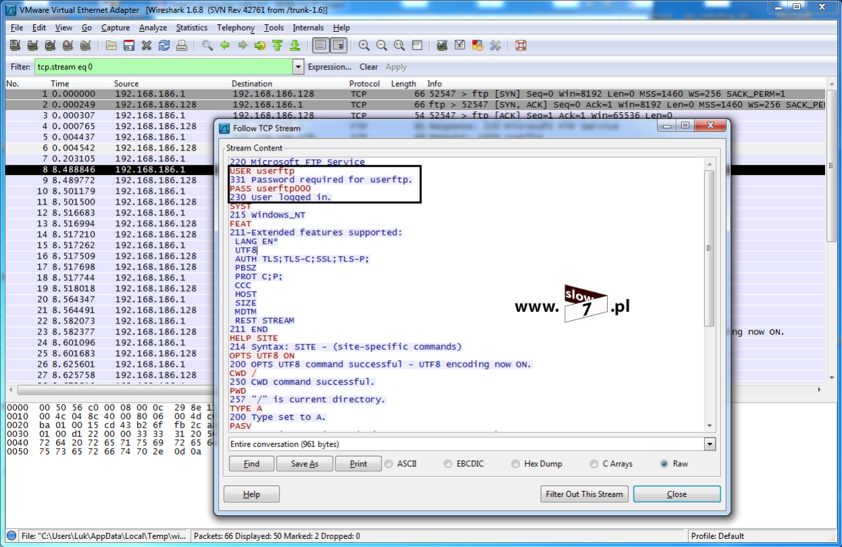Toggle packet list colorize icon
842x547 pixels.
tap(321, 45)
